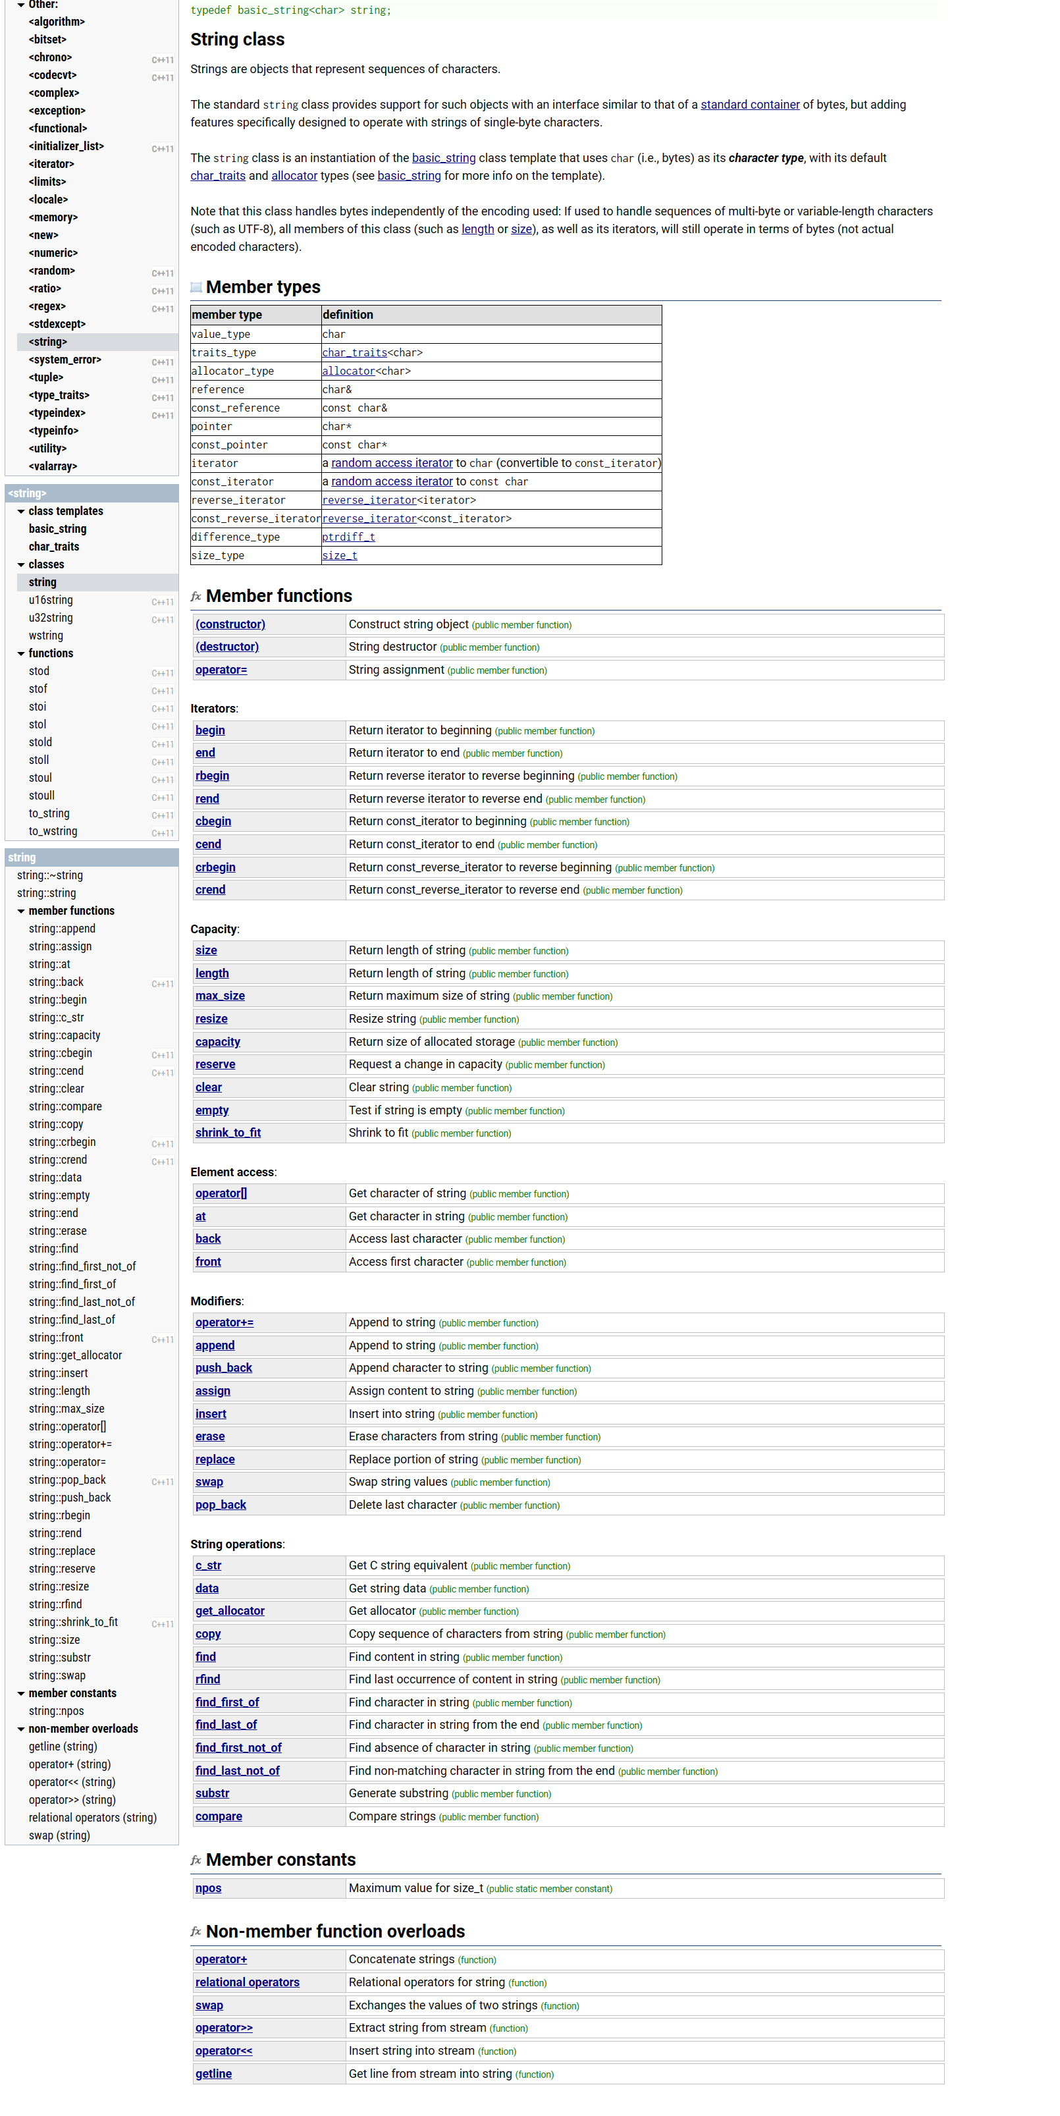Open the shrink_to_fit link in Capacity

[x=228, y=1133]
